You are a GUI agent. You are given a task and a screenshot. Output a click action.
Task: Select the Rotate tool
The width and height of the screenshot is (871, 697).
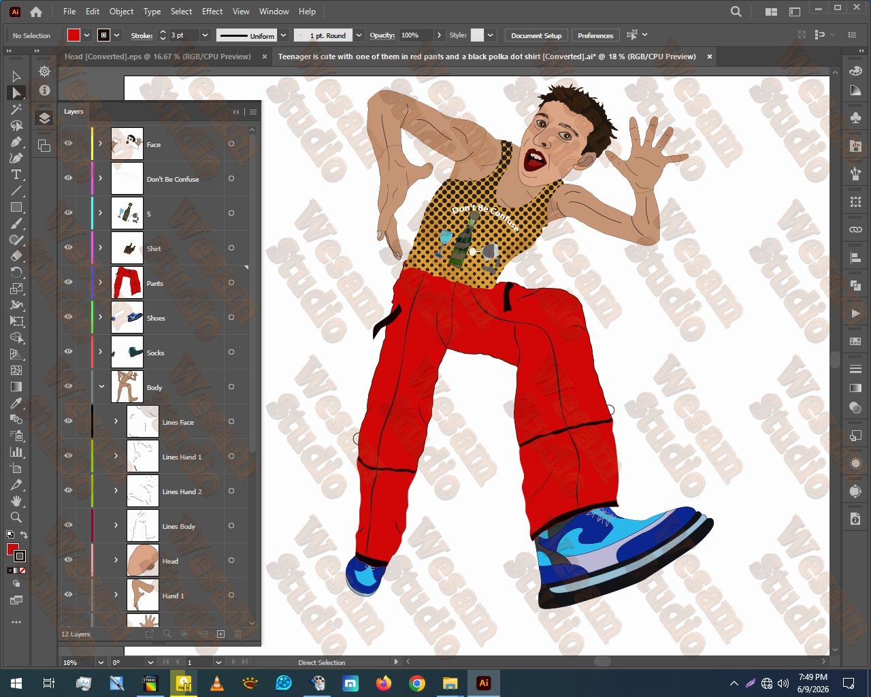click(16, 272)
